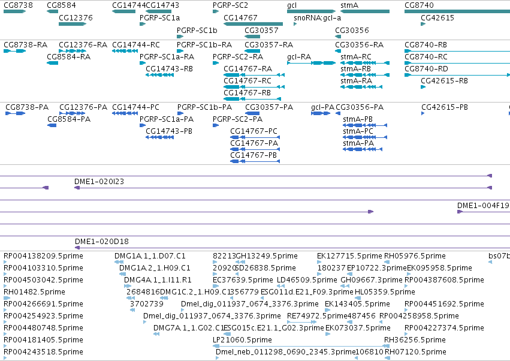
Task: Select the CG30356-PA protein label
Action: (x=360, y=107)
